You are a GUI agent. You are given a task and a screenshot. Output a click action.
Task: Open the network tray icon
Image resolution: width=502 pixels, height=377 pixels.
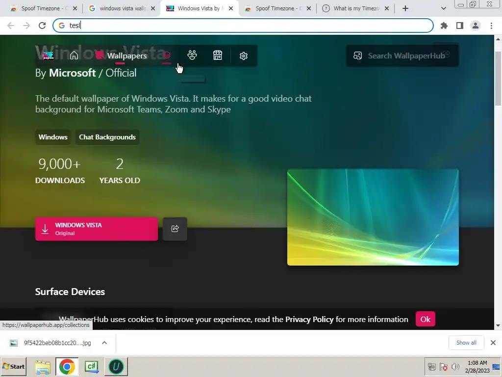432,367
